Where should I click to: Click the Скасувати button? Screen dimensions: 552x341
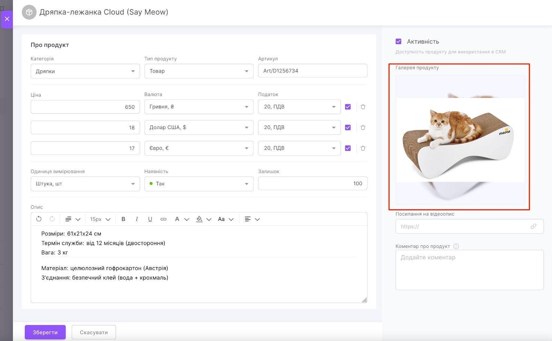[93, 332]
